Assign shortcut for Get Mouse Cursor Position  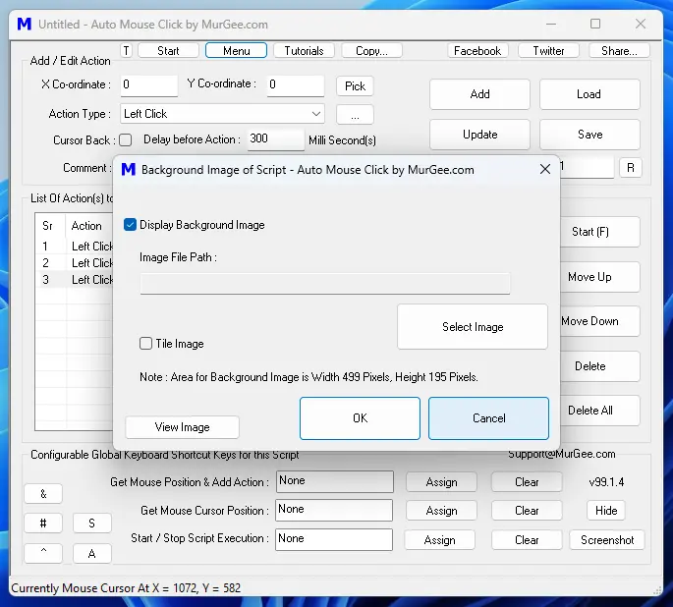(441, 511)
